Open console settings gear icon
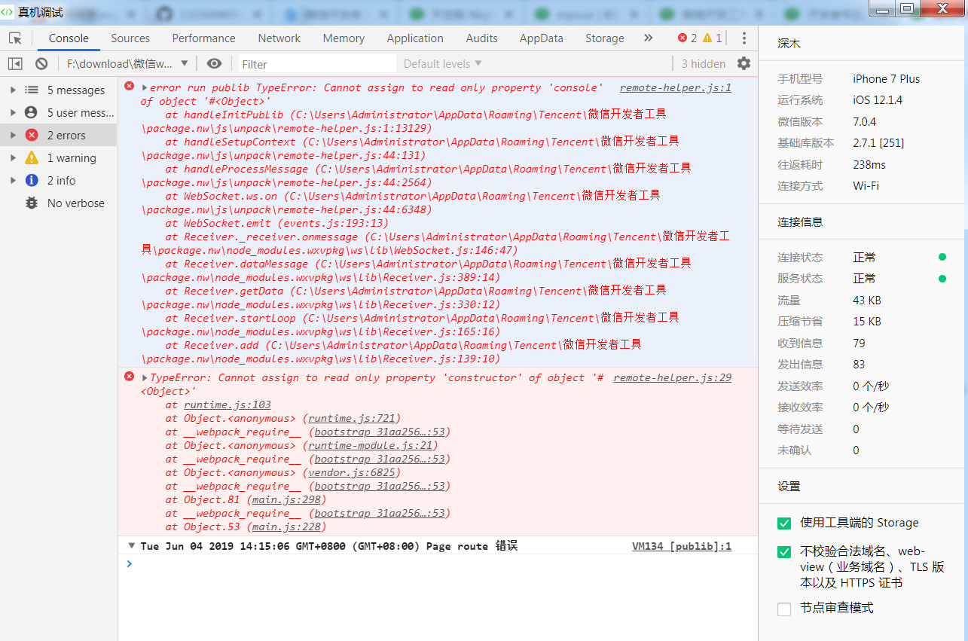Screen dimensions: 968x641 [744, 64]
